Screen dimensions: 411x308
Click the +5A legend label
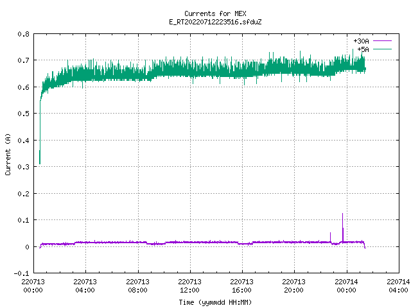(363, 49)
